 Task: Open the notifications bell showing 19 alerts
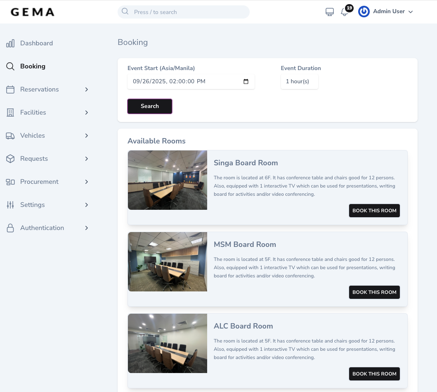345,12
